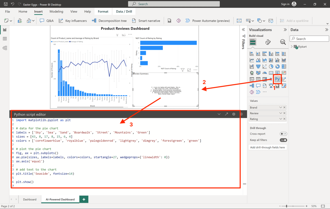
Task: Insert an Image from the ribbon
Action: [271, 21]
